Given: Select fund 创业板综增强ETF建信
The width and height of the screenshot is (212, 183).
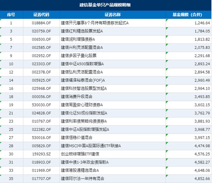Looking at the screenshot, I should (x=80, y=154).
